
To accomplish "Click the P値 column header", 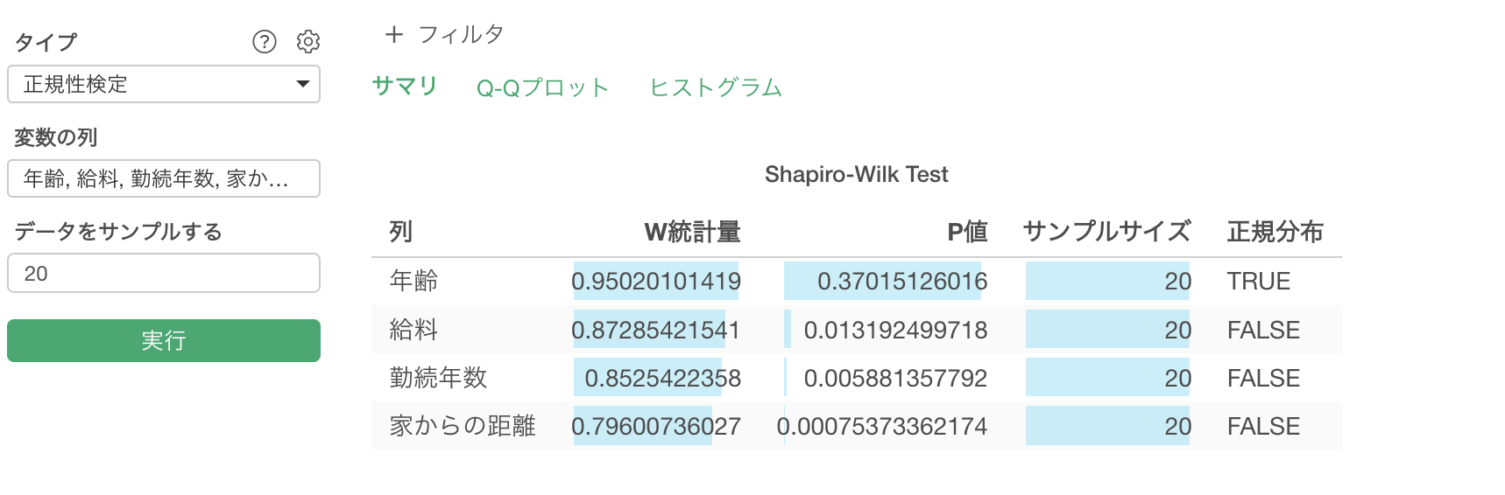I will pyautogui.click(x=967, y=232).
